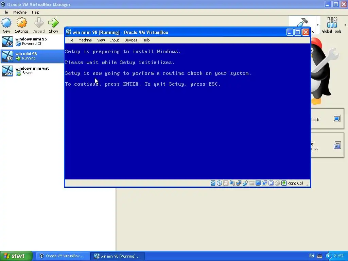Click the USB devices status icon
Viewport: 348px width, 261px height.
[x=245, y=183]
